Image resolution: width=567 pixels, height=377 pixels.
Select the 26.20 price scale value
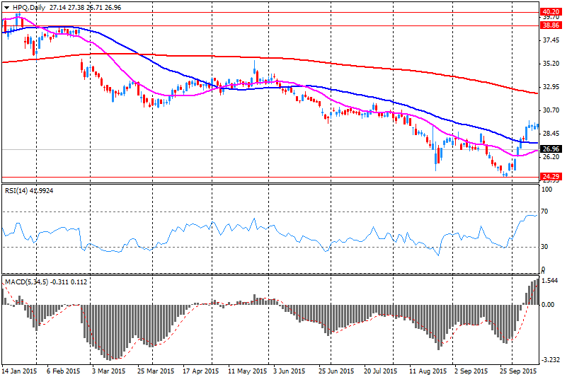[x=551, y=157]
